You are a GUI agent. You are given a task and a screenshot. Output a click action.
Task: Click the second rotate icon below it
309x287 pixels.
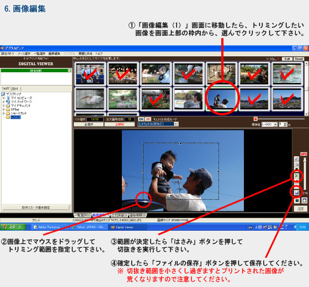(297, 164)
